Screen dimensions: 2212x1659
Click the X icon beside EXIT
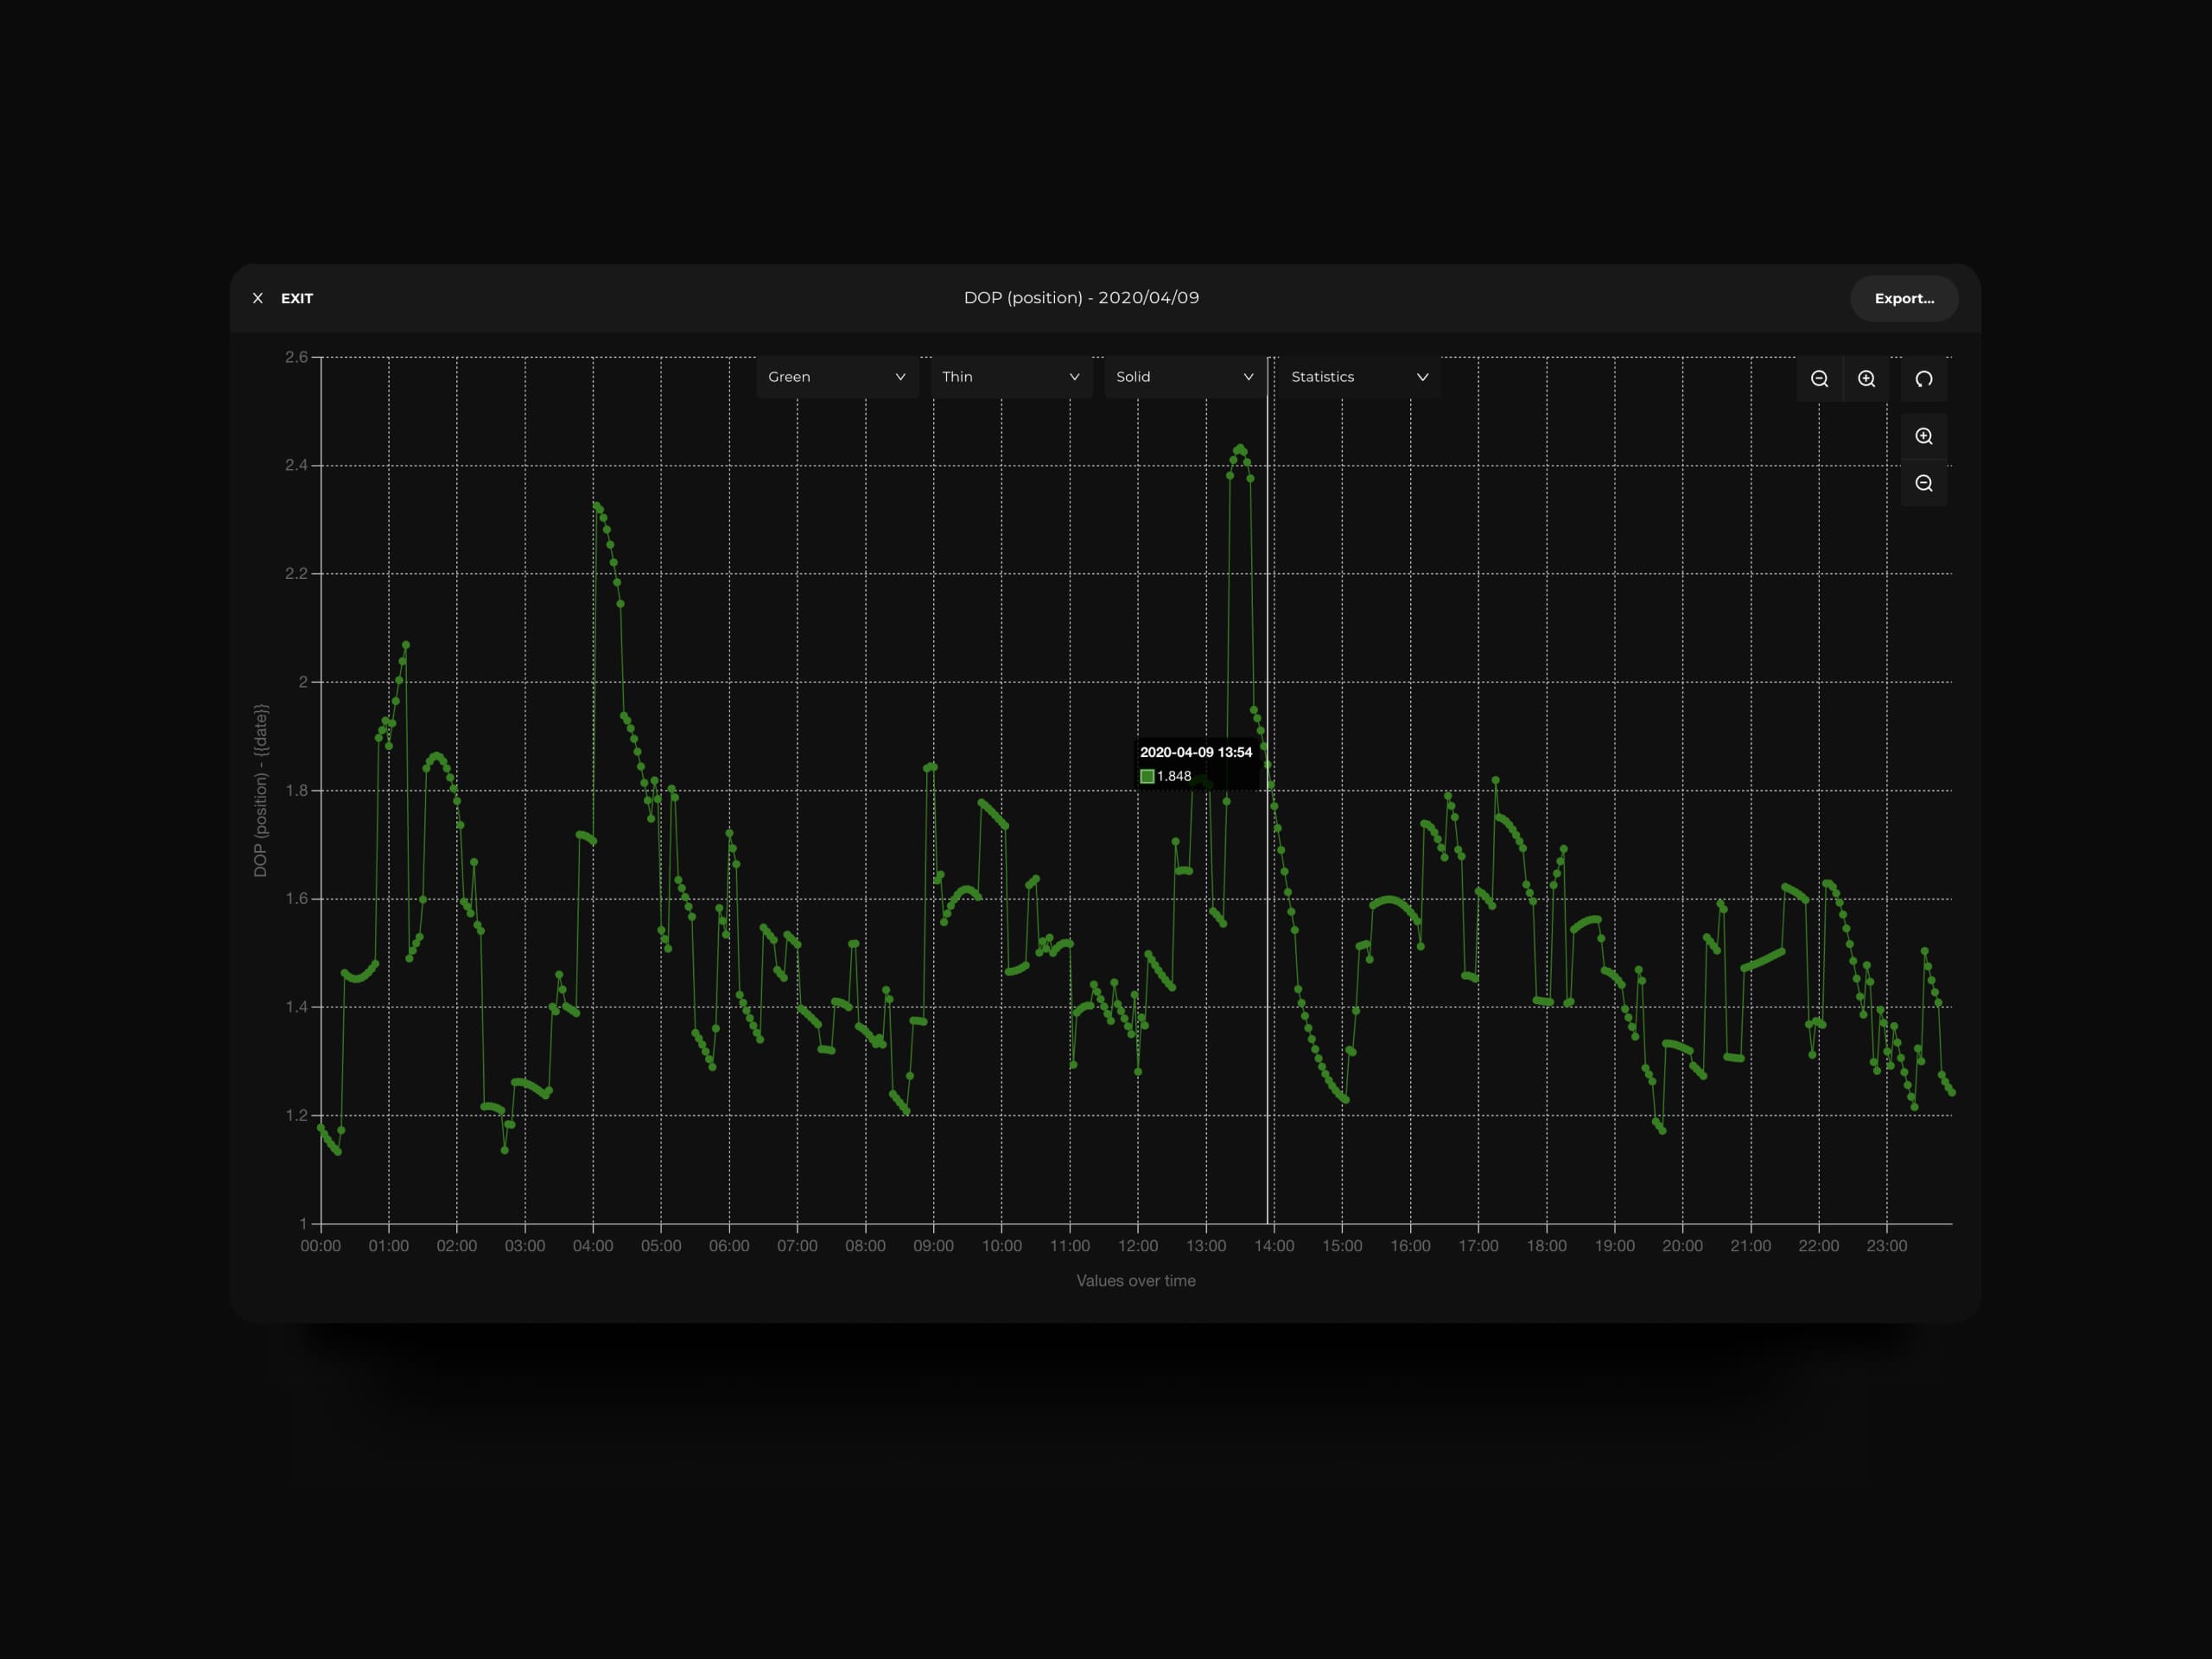pos(258,298)
